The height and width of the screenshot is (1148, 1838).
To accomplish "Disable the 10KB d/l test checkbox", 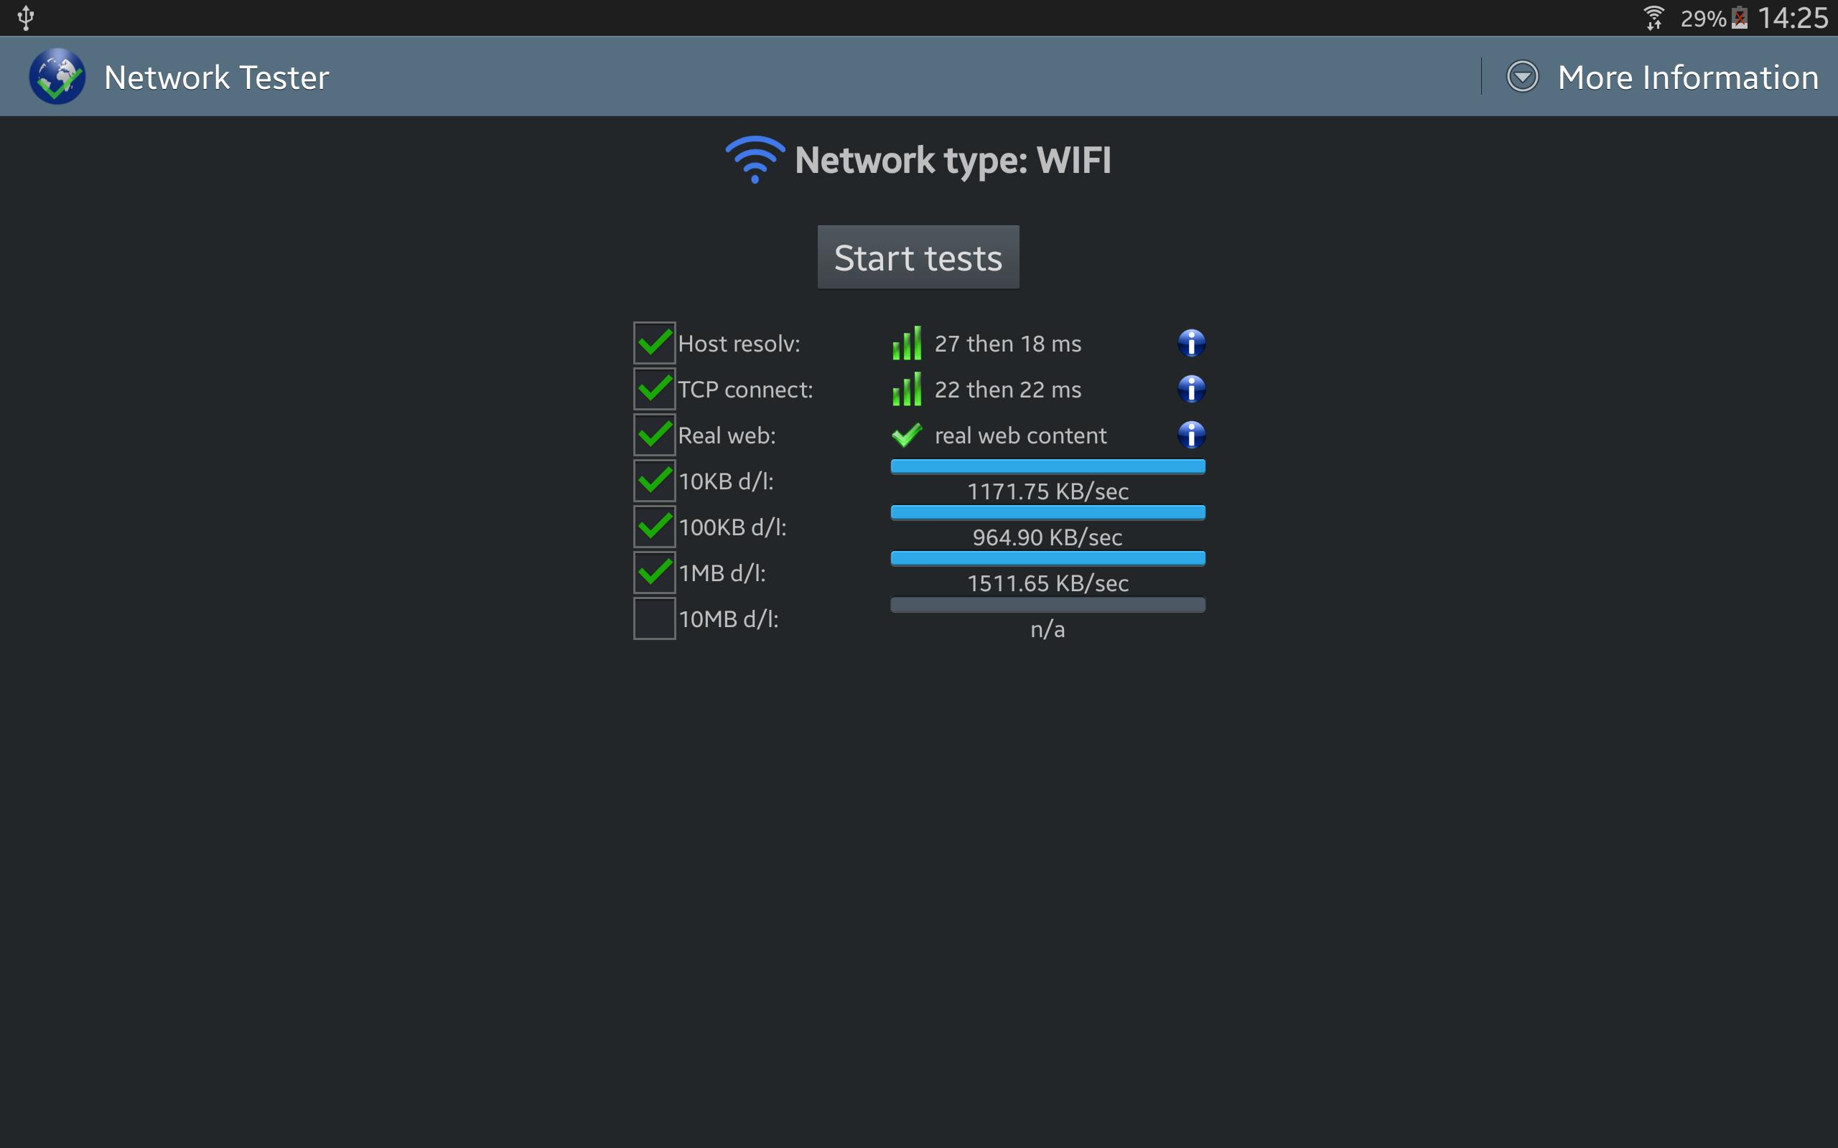I will 654,481.
